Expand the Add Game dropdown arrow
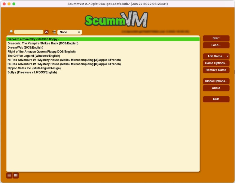 [228, 56]
